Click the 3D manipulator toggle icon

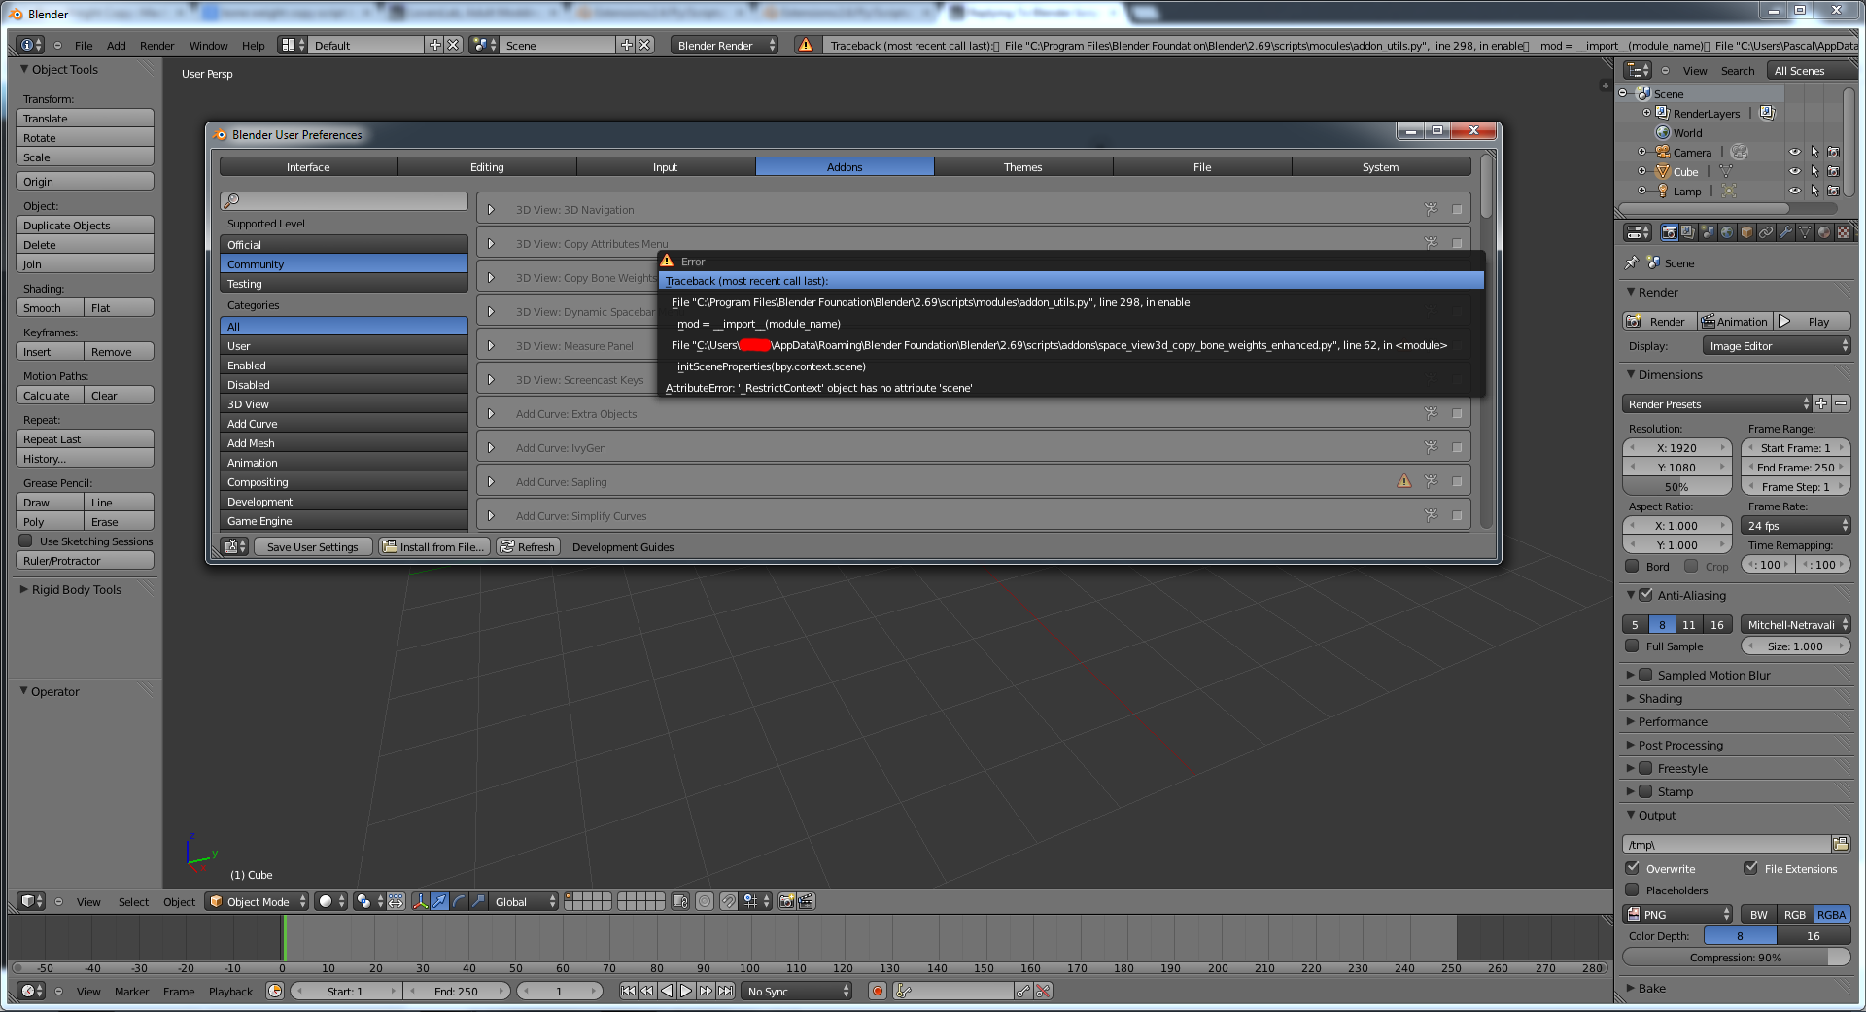tap(421, 901)
